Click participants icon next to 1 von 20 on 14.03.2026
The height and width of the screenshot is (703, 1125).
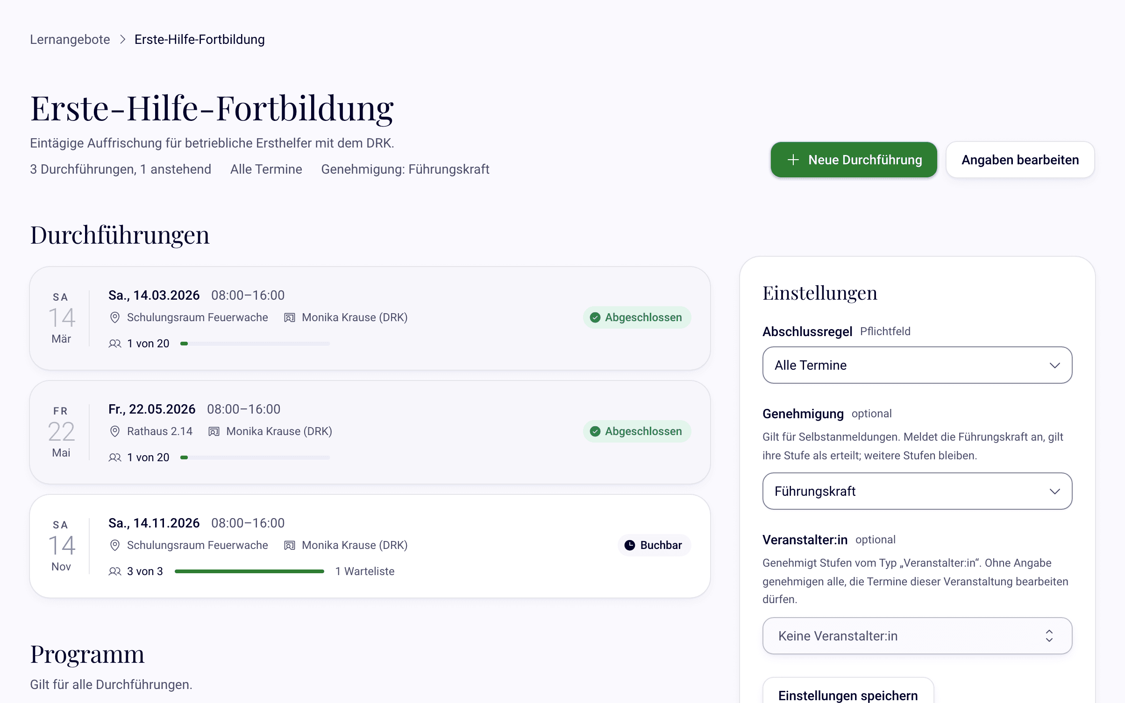(114, 344)
